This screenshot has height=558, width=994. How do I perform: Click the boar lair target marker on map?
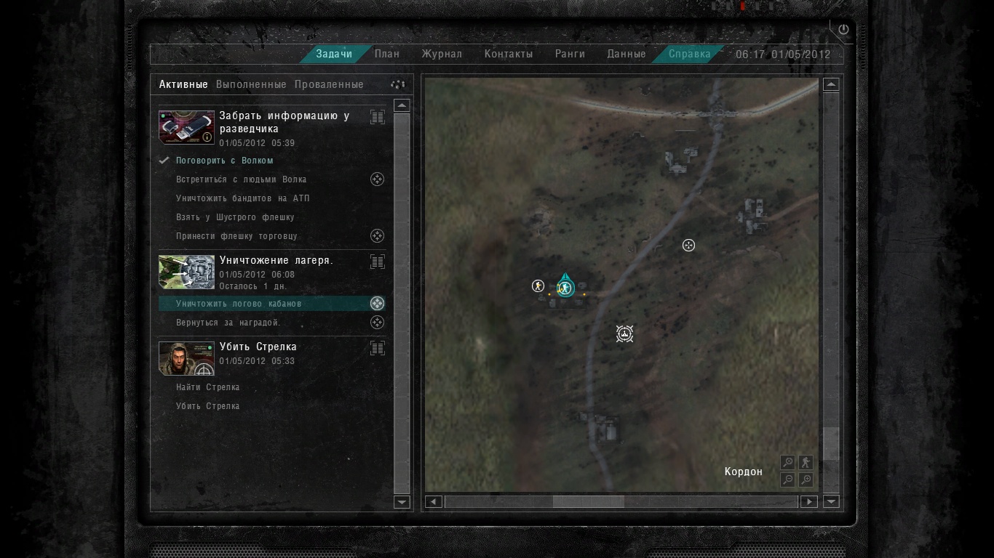624,333
